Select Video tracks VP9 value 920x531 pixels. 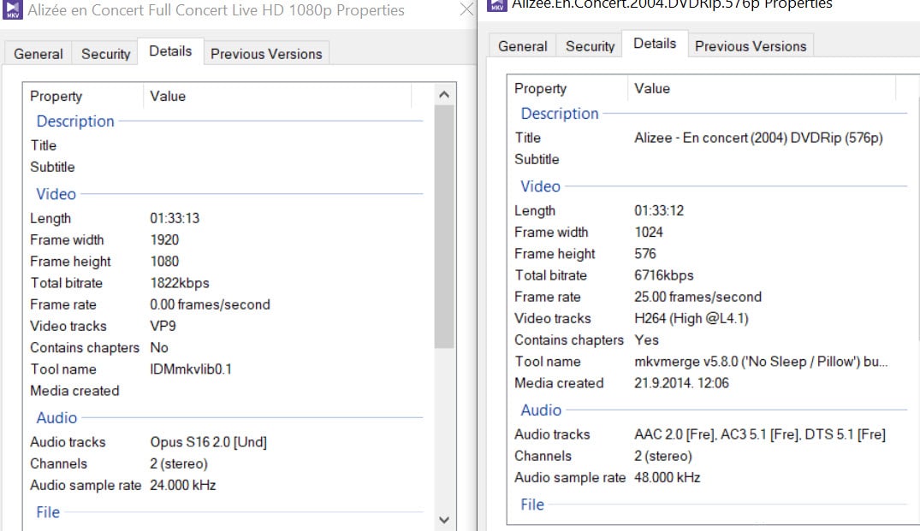[x=163, y=326]
